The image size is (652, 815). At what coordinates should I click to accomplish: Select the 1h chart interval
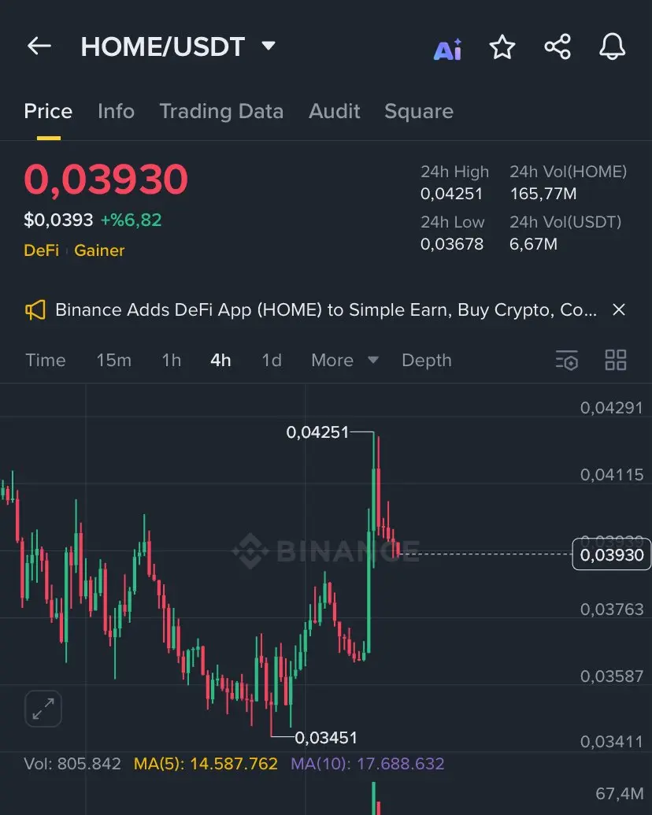(172, 360)
